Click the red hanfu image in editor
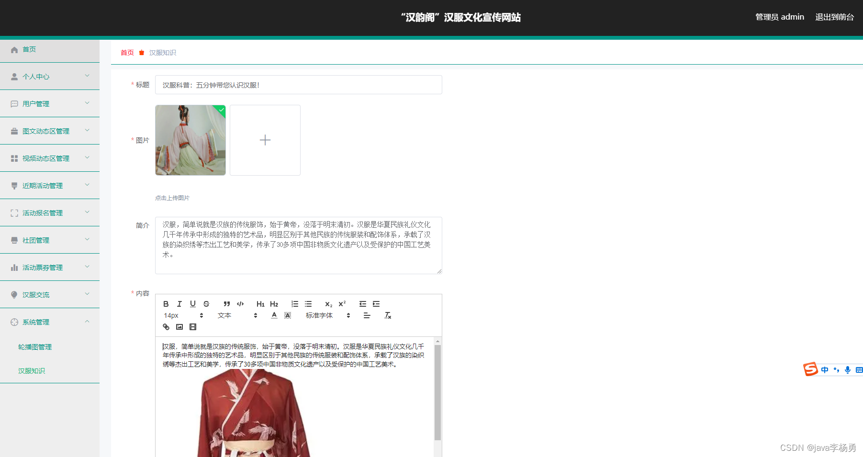863x457 pixels. tap(254, 413)
